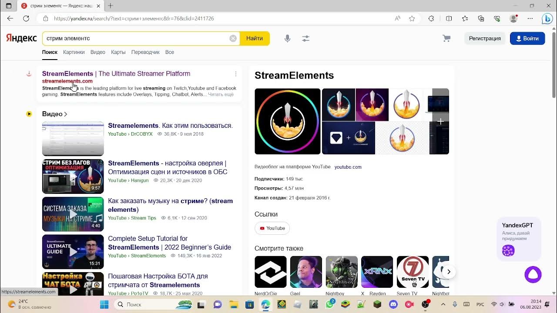Open StreamElements Ultimate Streamer Platform title
The image size is (557, 313).
pyautogui.click(x=116, y=73)
